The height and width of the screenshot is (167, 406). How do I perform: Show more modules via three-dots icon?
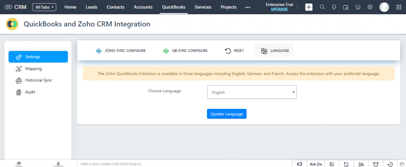[247, 8]
